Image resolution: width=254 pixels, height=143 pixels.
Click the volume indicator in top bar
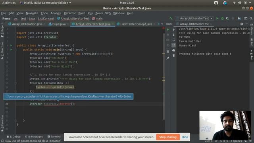point(240,3)
